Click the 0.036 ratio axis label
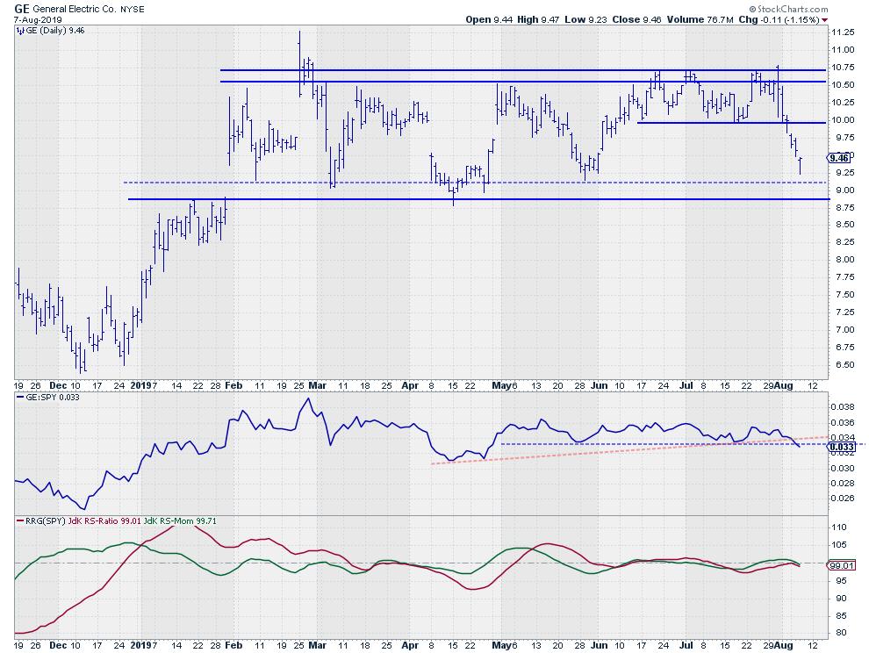Image resolution: width=869 pixels, height=653 pixels. 843,422
